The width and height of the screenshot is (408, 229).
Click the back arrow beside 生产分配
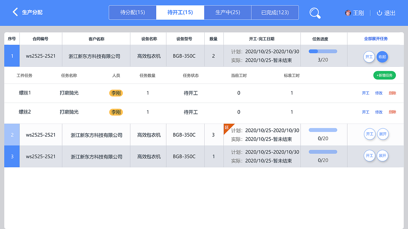click(15, 12)
